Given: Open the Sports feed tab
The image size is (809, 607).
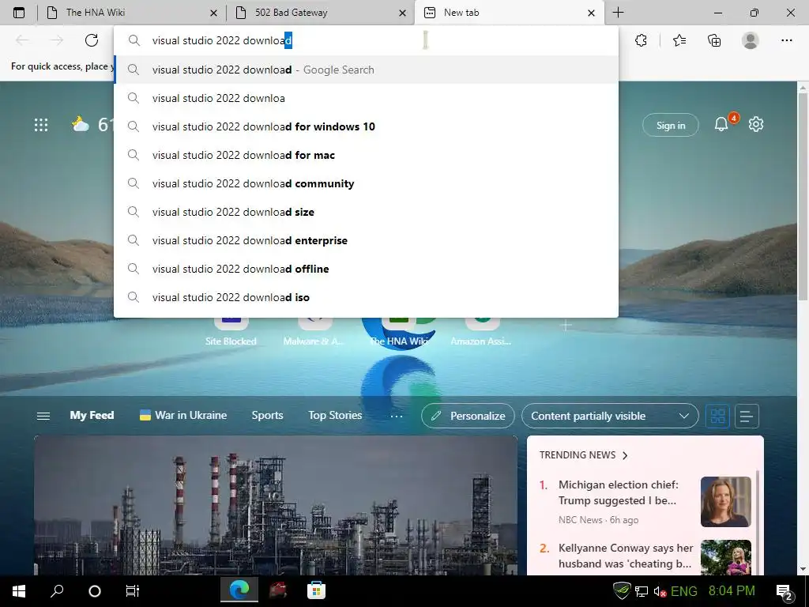Looking at the screenshot, I should pyautogui.click(x=267, y=415).
